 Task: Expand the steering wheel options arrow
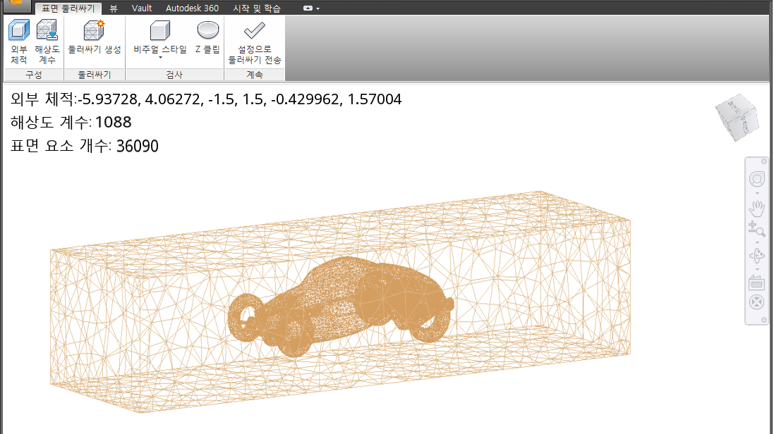[x=757, y=193]
